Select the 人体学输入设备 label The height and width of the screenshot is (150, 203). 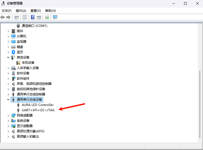coord(28,68)
